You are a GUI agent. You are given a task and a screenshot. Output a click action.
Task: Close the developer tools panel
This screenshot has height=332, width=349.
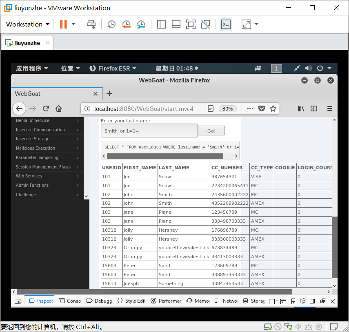[333, 301]
